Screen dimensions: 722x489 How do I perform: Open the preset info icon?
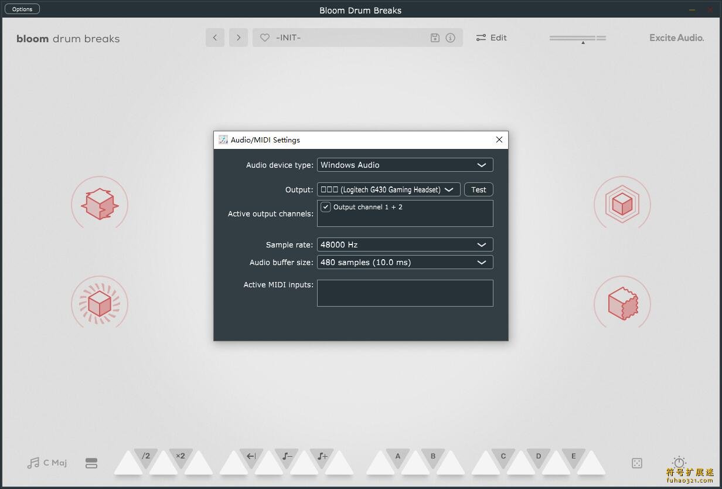450,38
